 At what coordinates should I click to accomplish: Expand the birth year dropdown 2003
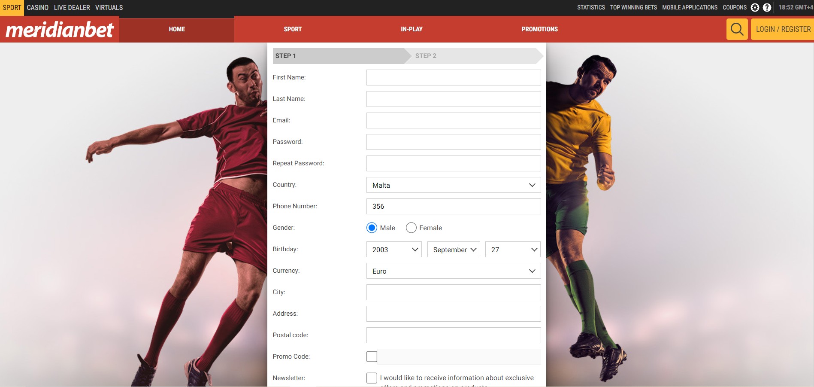point(394,250)
